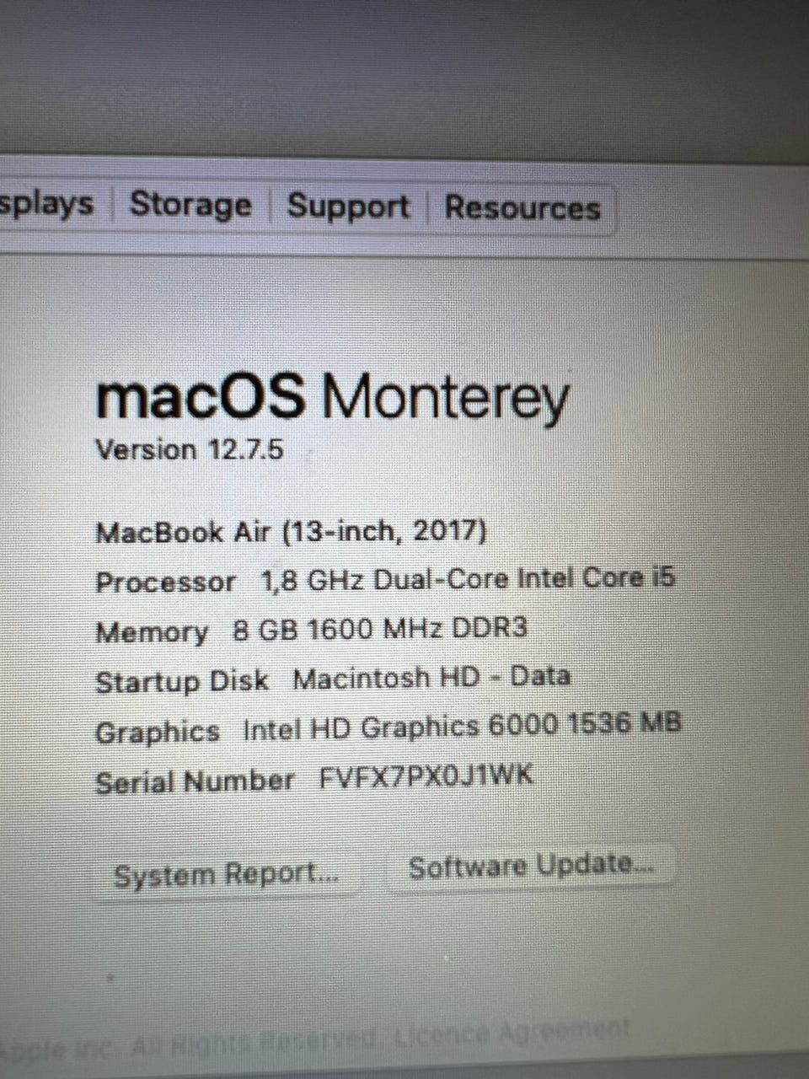Click the Graphics label
Image resolution: width=809 pixels, height=1079 pixels.
(x=158, y=732)
